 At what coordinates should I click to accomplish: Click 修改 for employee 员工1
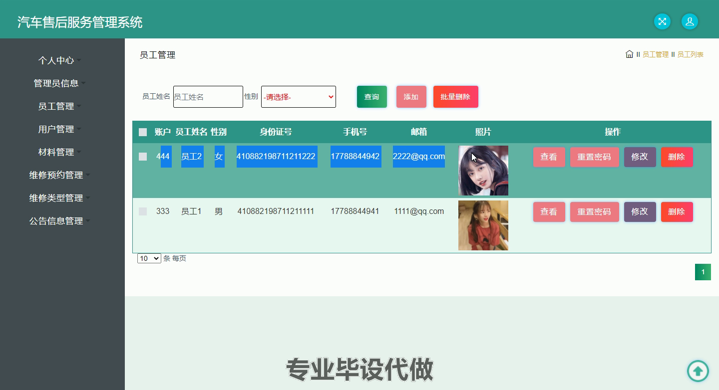pyautogui.click(x=640, y=212)
